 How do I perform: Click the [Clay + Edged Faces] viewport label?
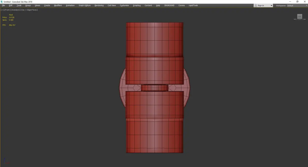(x=29, y=10)
